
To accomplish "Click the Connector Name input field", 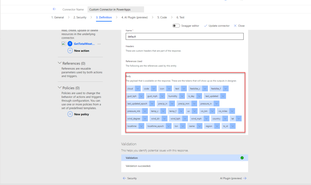I will 116,9.
